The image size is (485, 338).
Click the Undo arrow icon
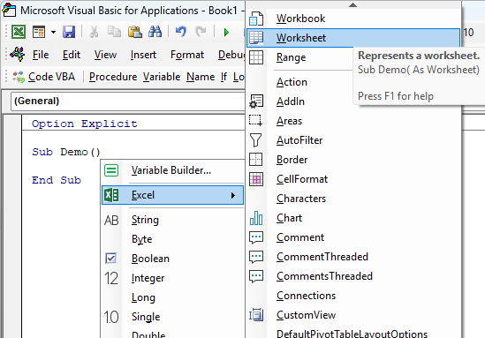pyautogui.click(x=181, y=32)
